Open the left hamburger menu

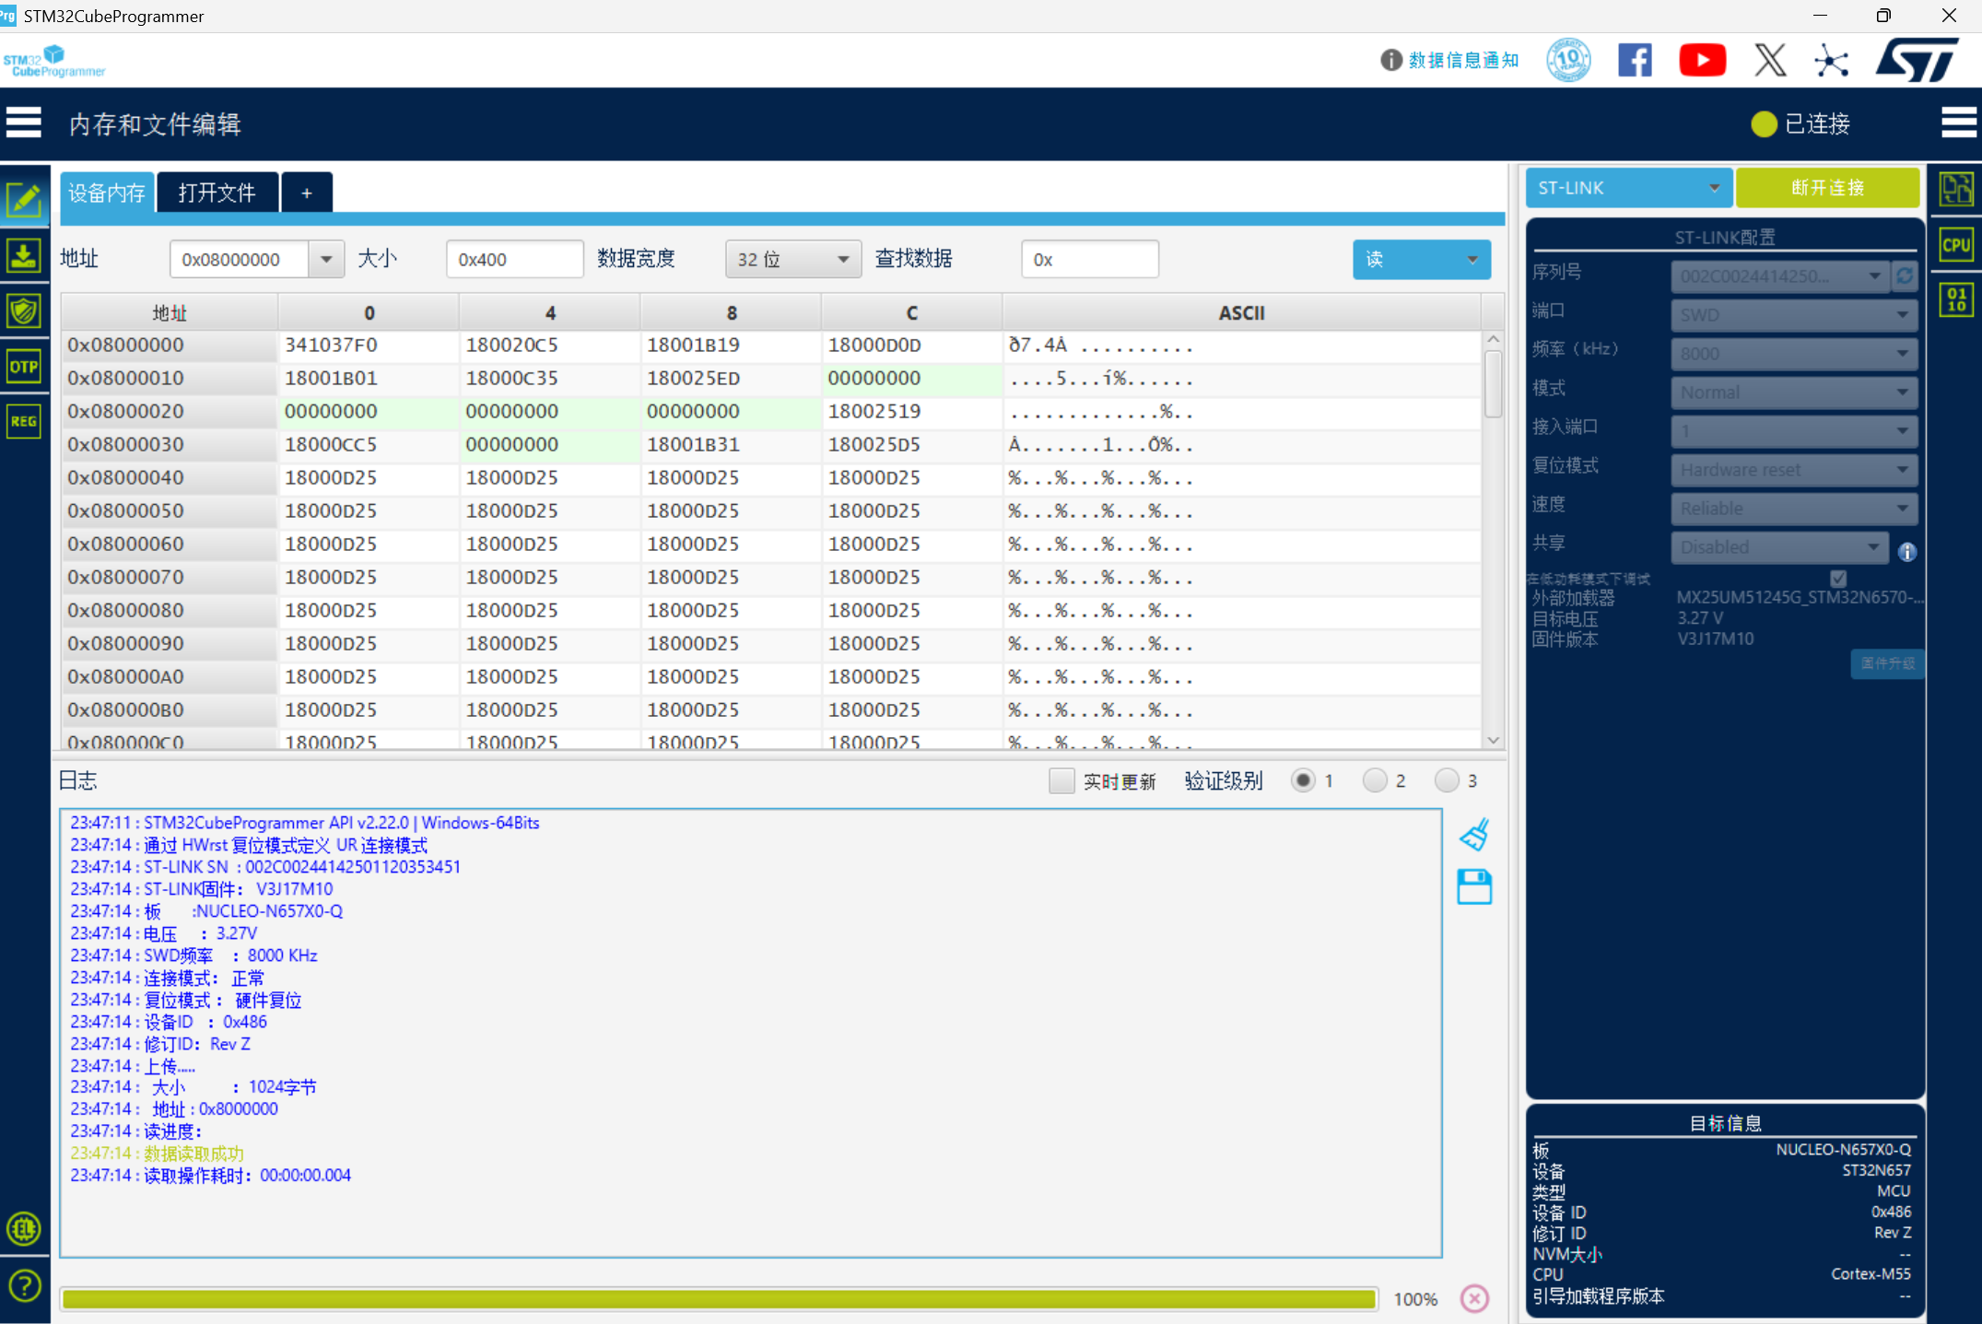pyautogui.click(x=24, y=123)
